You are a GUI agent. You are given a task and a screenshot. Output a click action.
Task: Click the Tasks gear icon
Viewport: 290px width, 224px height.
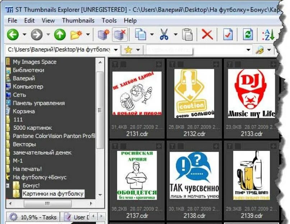tap(13, 217)
